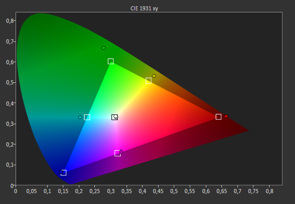Viewport: 295px width, 204px height.
Task: Click the 0,8 label on vertical axis
Action: [10, 21]
